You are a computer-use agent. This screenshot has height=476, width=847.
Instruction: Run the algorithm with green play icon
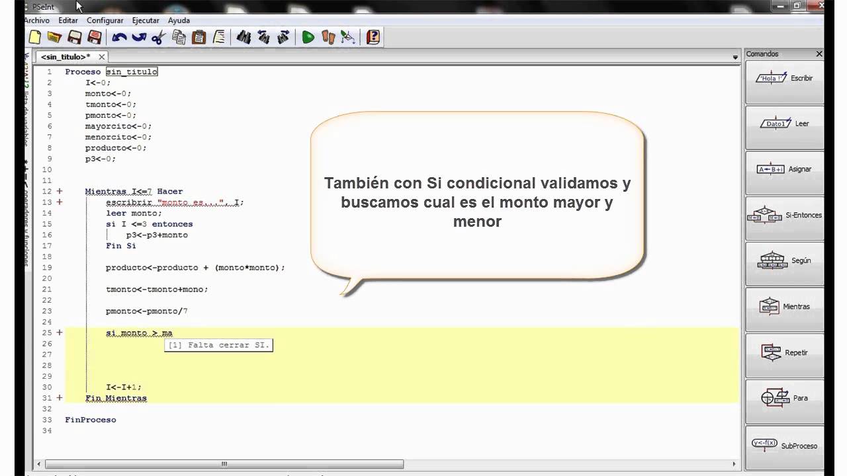point(308,37)
